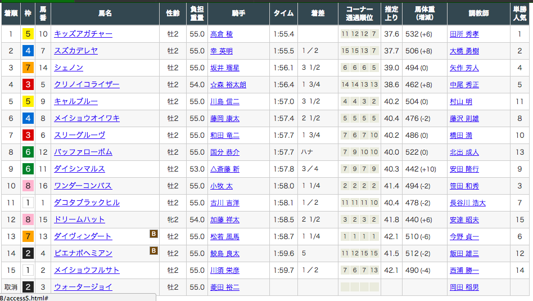Open scratched horse ウォータージョイ link
The image size is (533, 301).
coord(83,287)
